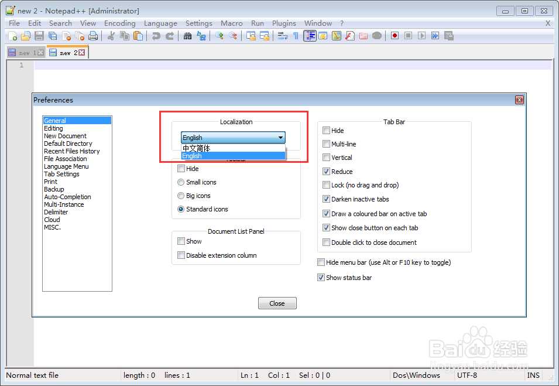Toggle synchronized horizontal scrolling icon
Viewport: 559px width, 386px height.
[x=265, y=36]
